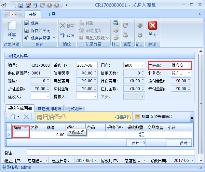
Task: Sort by the 商品 column header
Action: click(x=20, y=127)
